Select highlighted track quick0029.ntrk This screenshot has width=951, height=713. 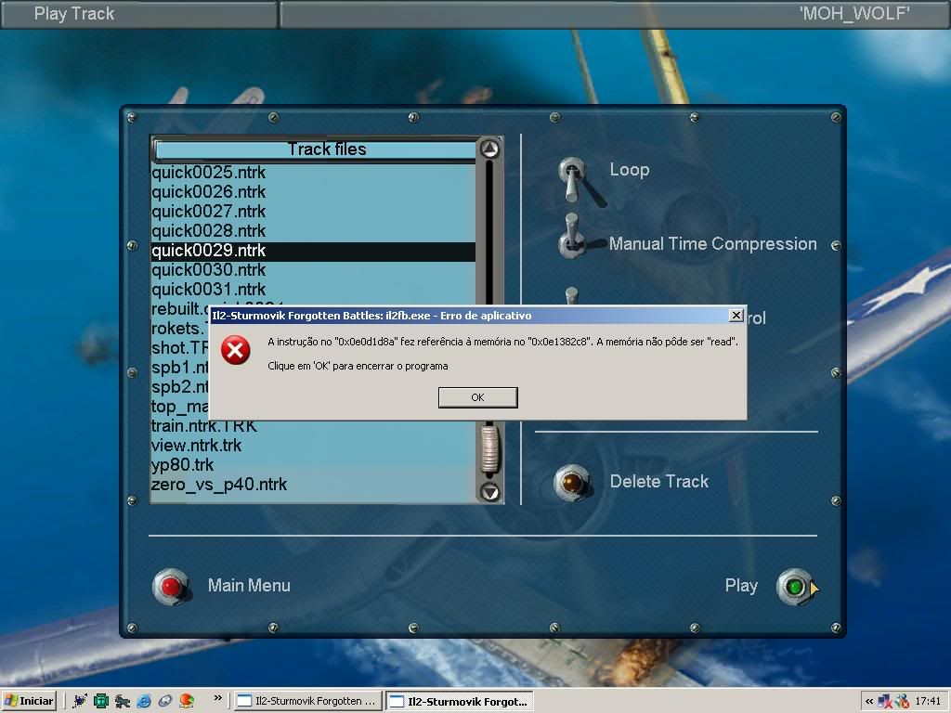(x=313, y=251)
